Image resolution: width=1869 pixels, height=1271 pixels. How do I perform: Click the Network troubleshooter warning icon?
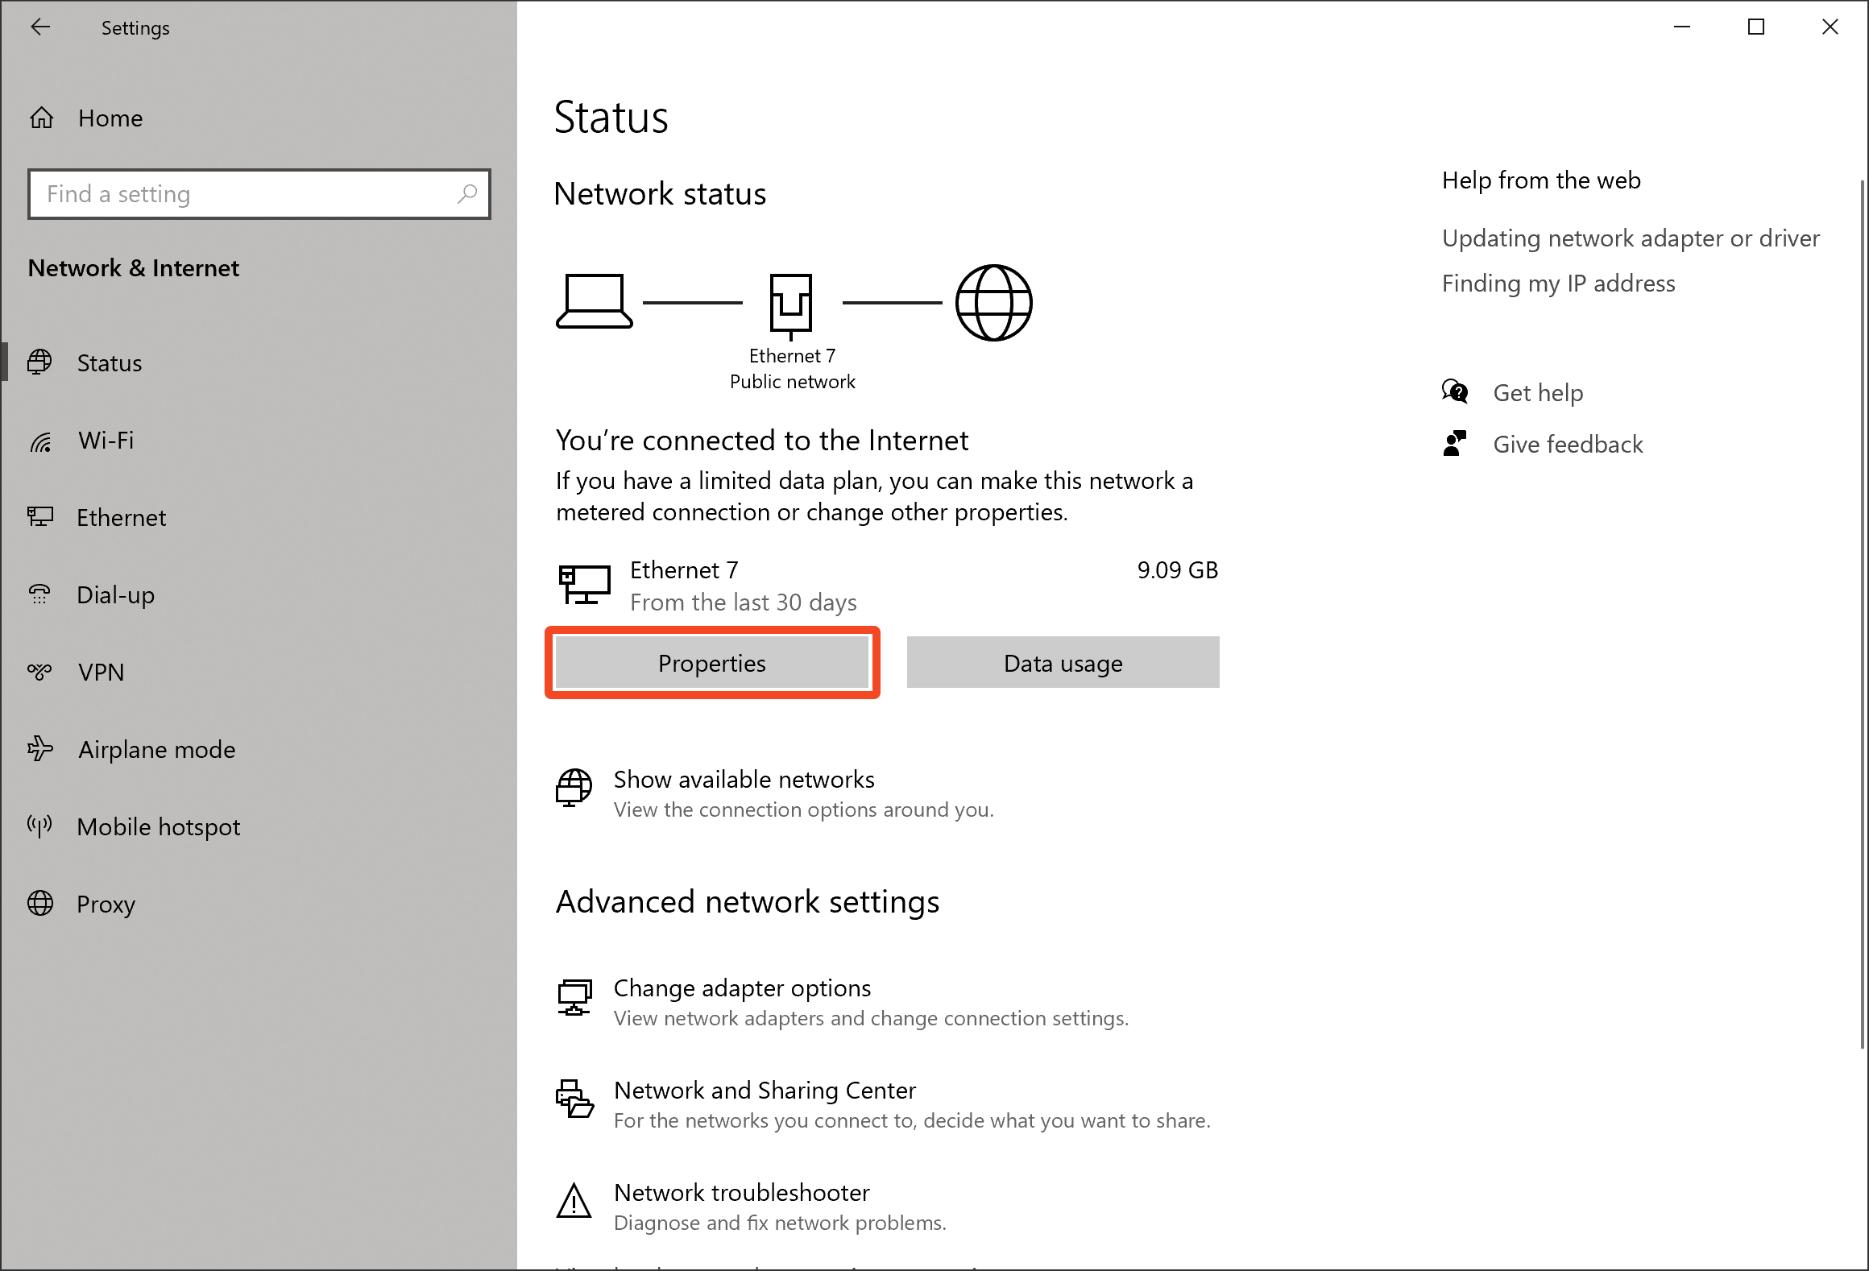pyautogui.click(x=574, y=1201)
